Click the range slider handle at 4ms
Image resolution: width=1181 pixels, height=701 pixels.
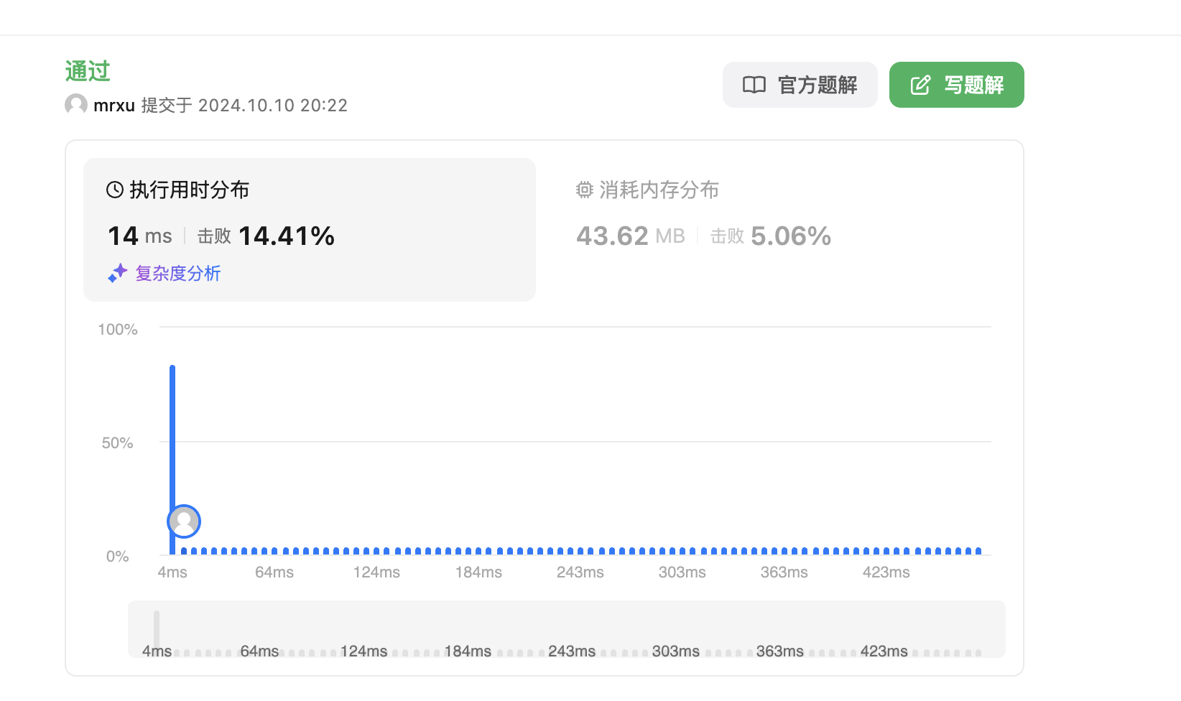click(x=157, y=631)
